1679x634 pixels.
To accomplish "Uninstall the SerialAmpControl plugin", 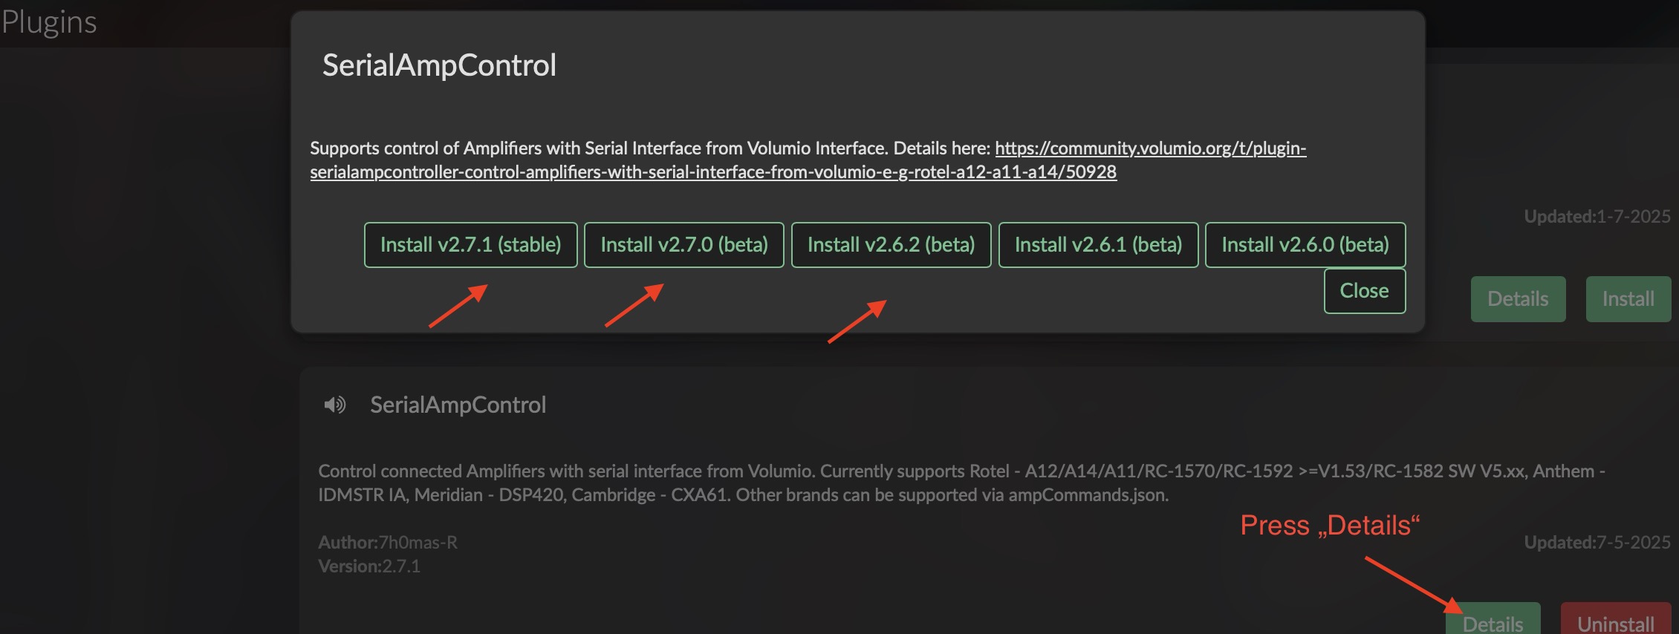I will (1616, 620).
